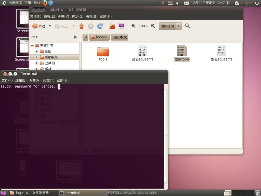Open the volume indicator
Viewport: 261px width, 196px height.
tap(178, 3)
